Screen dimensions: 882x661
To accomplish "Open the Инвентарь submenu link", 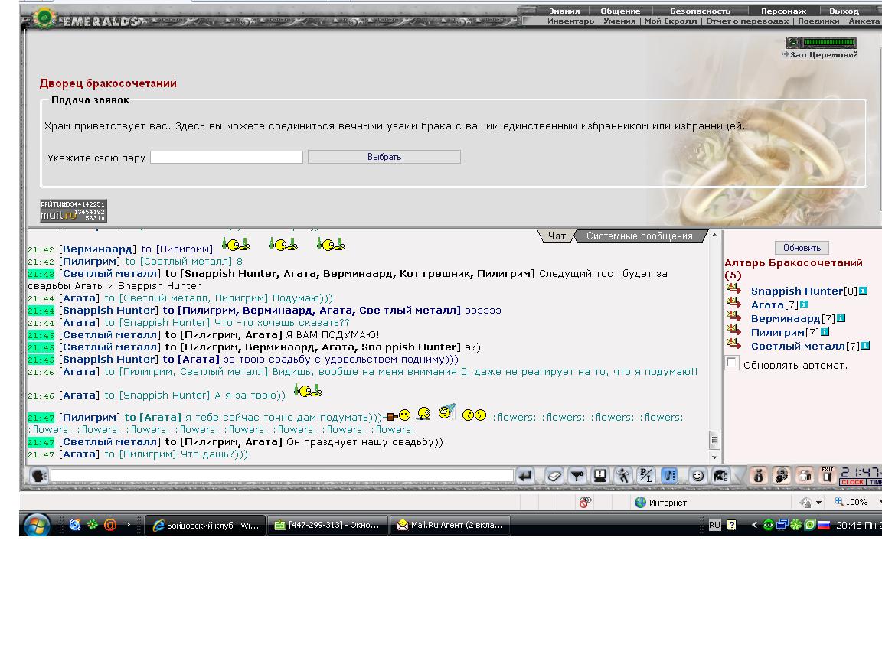I will (570, 21).
